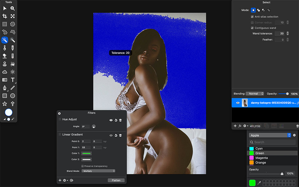The height and width of the screenshot is (187, 299).
Task: Expand the Apple color palette dropdown
Action: (270, 135)
